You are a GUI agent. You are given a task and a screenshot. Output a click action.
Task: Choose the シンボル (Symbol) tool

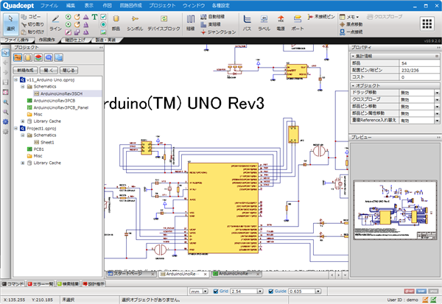135,23
